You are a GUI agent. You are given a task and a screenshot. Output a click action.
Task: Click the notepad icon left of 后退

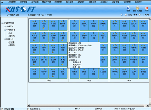pyautogui.click(x=122, y=15)
